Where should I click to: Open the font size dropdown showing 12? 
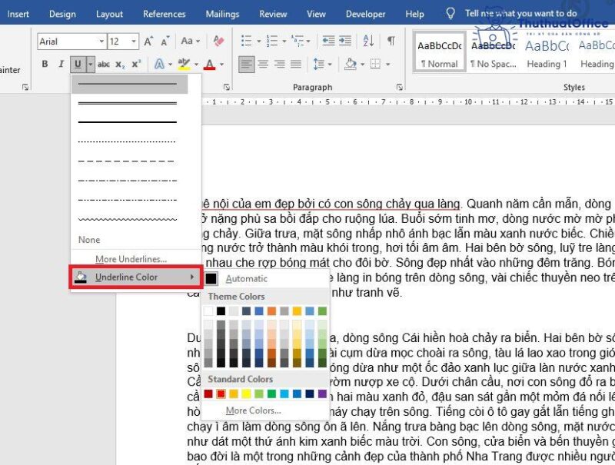click(x=135, y=42)
